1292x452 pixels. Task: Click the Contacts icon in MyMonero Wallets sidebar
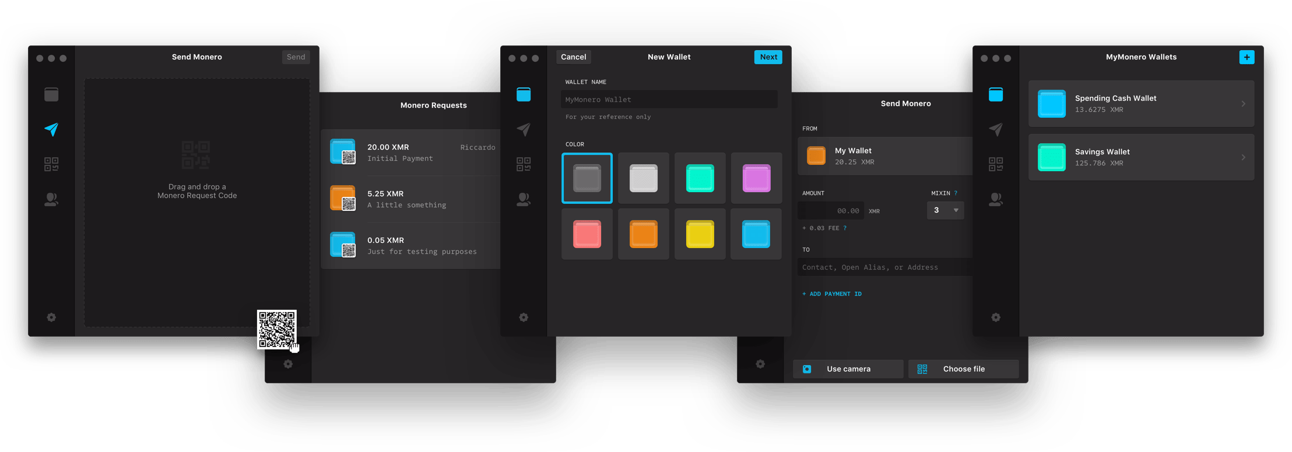pyautogui.click(x=996, y=200)
